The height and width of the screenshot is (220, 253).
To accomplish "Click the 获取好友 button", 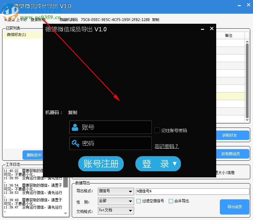I will (x=233, y=135).
